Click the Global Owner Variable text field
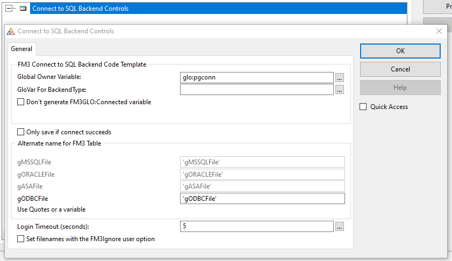The image size is (452, 261). [x=256, y=77]
